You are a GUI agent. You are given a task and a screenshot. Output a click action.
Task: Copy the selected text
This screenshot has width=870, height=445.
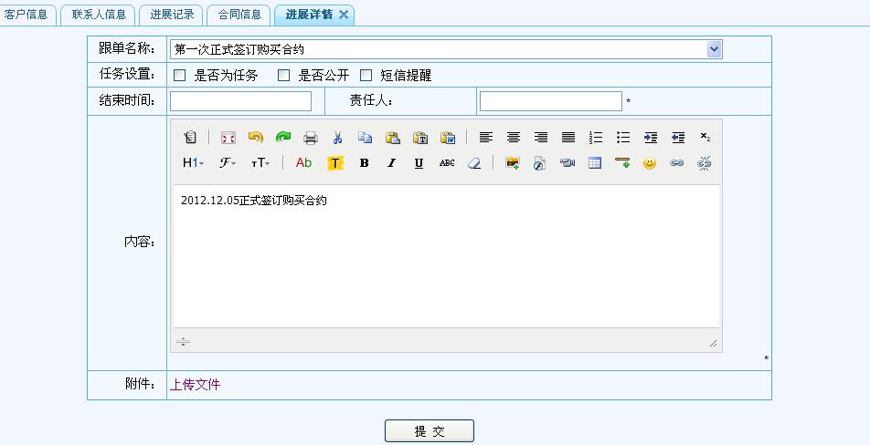pos(366,138)
